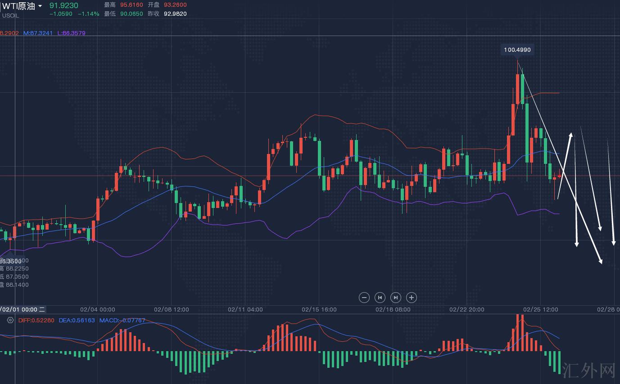Select the DIFF:0.52280 indicator label
The width and height of the screenshot is (620, 384).
click(x=36, y=321)
